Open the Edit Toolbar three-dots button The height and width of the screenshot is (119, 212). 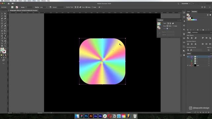pyautogui.click(x=4, y=63)
